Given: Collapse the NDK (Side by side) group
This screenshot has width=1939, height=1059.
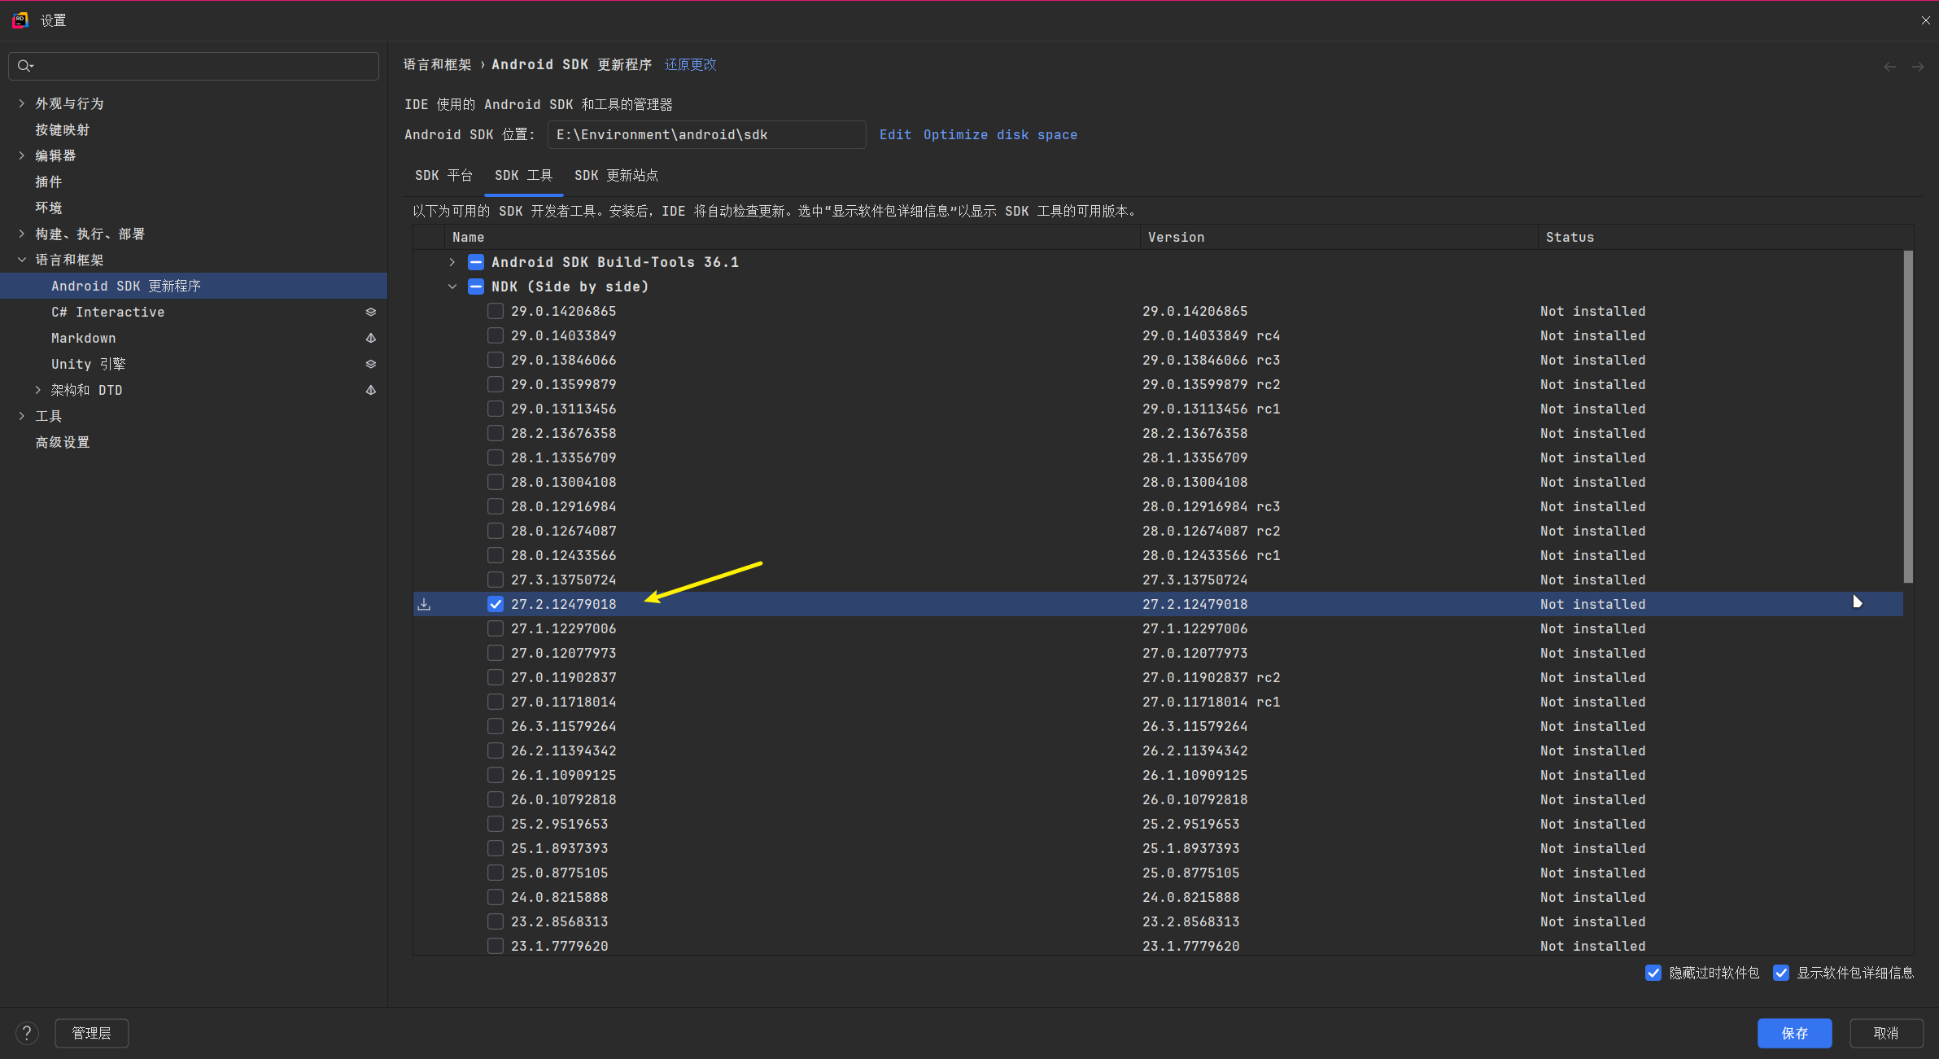Looking at the screenshot, I should [452, 287].
